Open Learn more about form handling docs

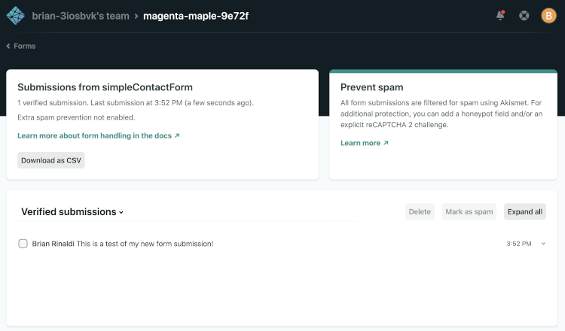coord(94,135)
